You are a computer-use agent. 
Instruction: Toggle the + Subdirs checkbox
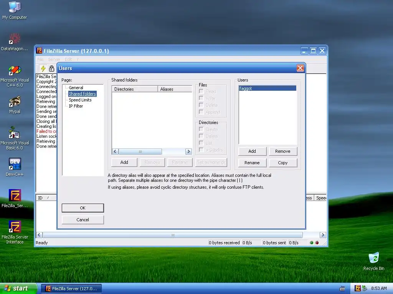(201, 150)
